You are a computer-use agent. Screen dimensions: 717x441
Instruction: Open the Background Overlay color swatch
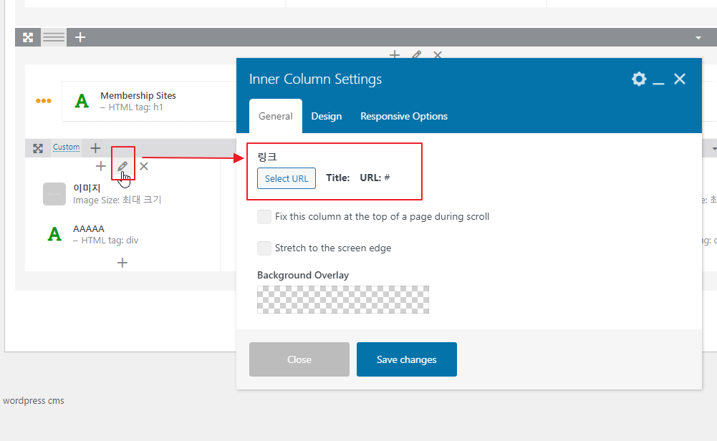tap(343, 299)
